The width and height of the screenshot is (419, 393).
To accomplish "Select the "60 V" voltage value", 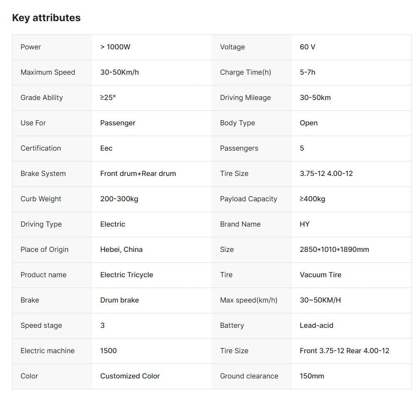I will (x=307, y=47).
